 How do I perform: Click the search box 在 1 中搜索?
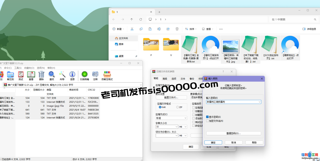292,19
